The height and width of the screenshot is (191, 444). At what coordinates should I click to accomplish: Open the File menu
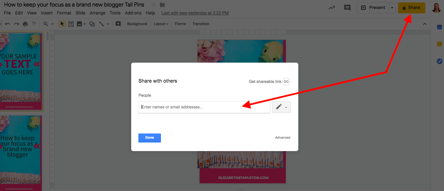(7, 13)
